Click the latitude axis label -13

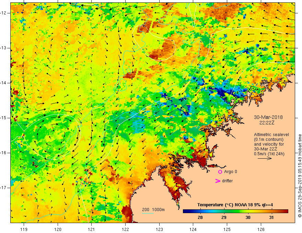tap(3, 48)
